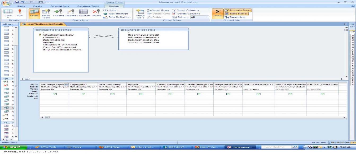The image size is (356, 154).
Task: Uncheck Show for TotalTipsReceived column
Action: [x=258, y=94]
